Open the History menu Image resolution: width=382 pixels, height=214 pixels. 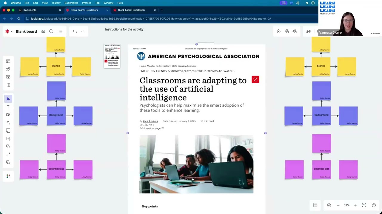[x=56, y=3]
